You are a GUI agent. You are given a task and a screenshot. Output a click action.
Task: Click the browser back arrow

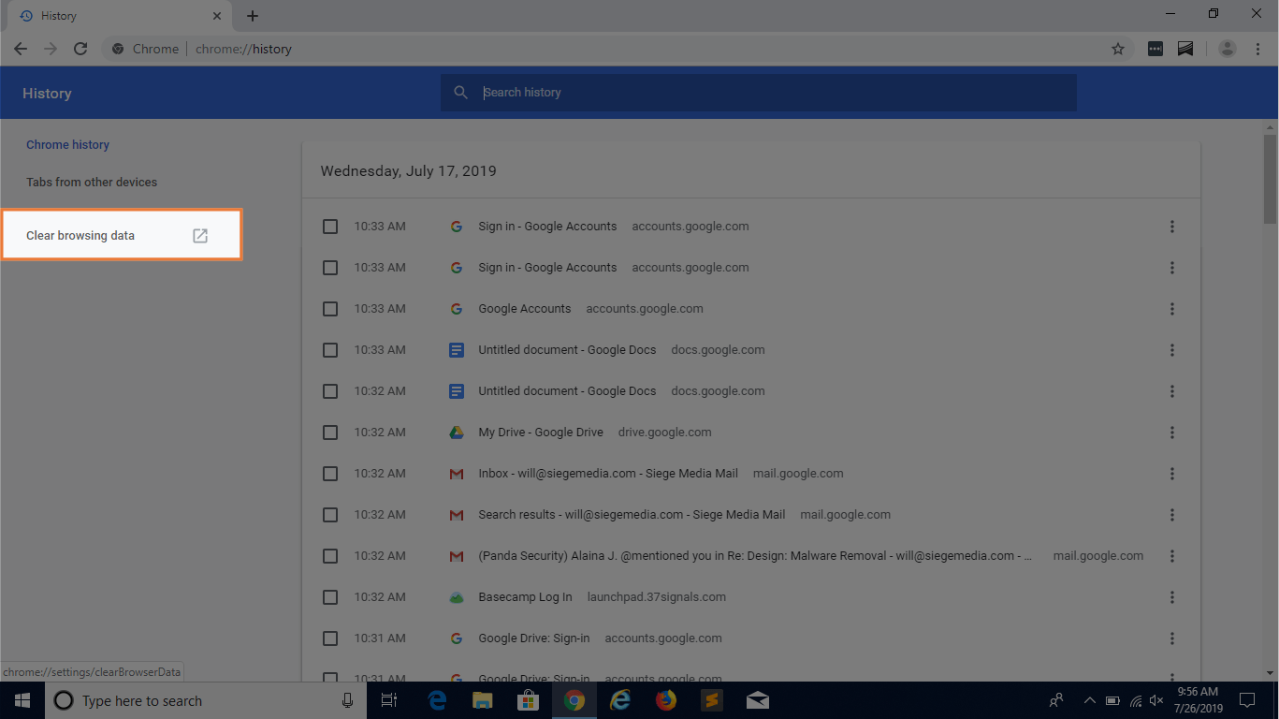(x=21, y=49)
